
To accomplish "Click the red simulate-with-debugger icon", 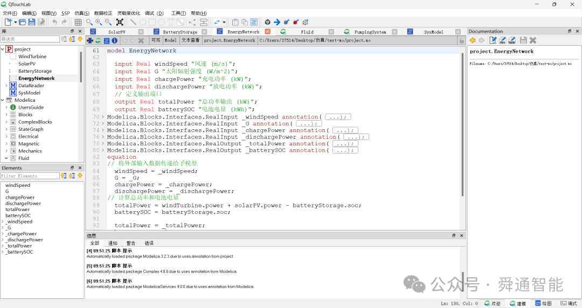I will (296, 22).
